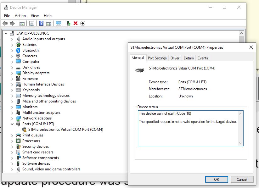Click the Processors category icon
Image resolution: width=259 pixels, height=188 pixels.
(18, 141)
